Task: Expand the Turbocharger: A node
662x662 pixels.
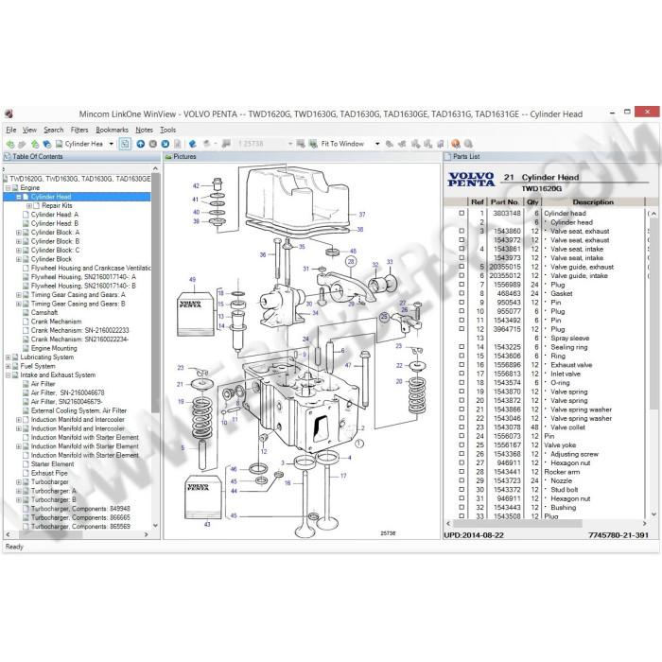Action: (x=19, y=491)
